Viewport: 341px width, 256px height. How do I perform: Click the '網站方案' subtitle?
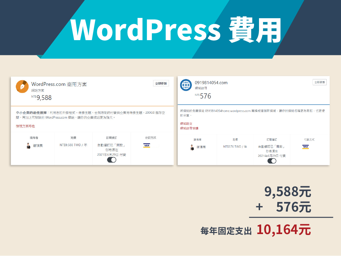tap(38, 90)
